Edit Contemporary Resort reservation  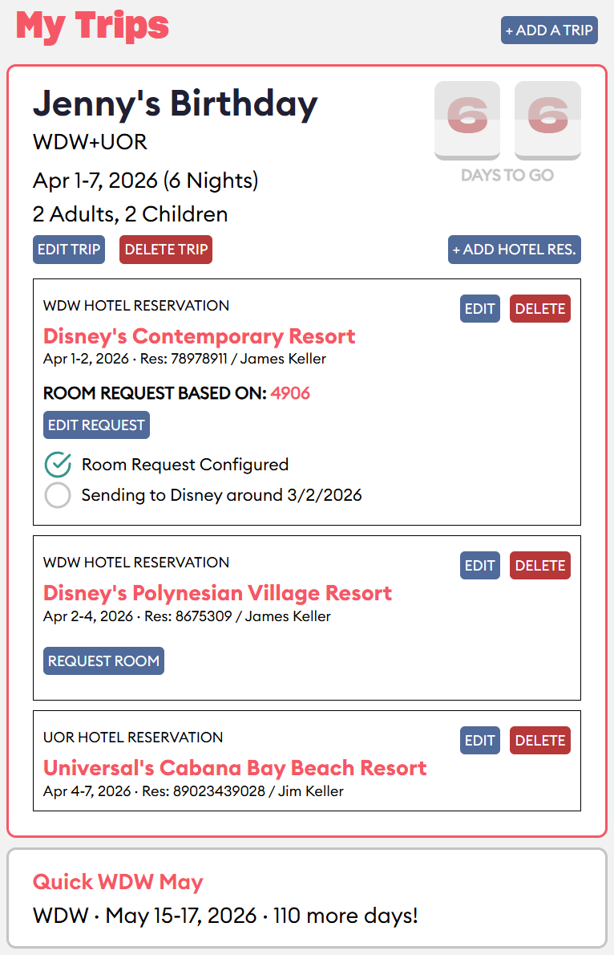(x=480, y=309)
